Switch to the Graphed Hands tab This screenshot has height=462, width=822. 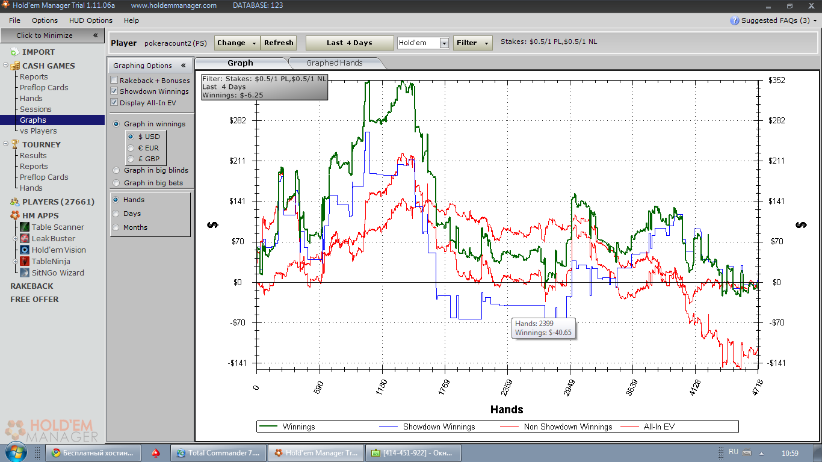pyautogui.click(x=335, y=63)
